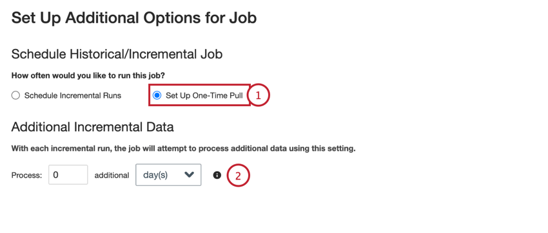This screenshot has width=548, height=233.
Task: Click the Additional Incremental Data heading
Action: pyautogui.click(x=93, y=127)
